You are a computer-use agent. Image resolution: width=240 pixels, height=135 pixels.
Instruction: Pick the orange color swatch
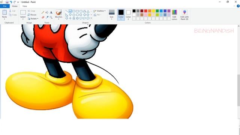click(150, 11)
